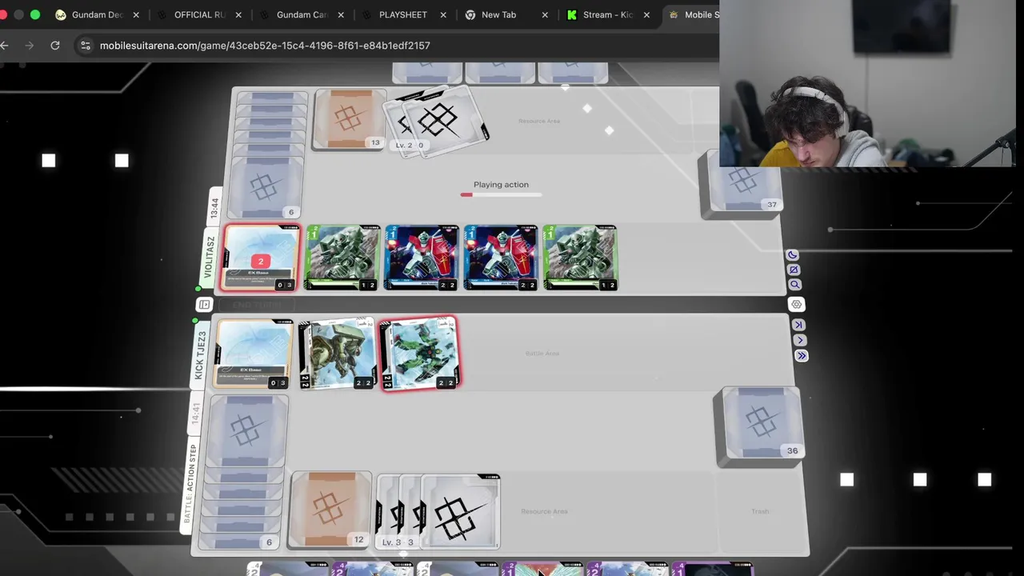Image resolution: width=1024 pixels, height=576 pixels.
Task: Select opponent's rightmost green mech card
Action: pyautogui.click(x=580, y=258)
